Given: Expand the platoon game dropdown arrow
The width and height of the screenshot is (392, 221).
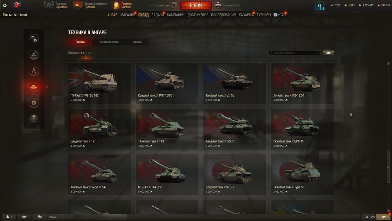Looking at the screenshot, I should (150, 5).
